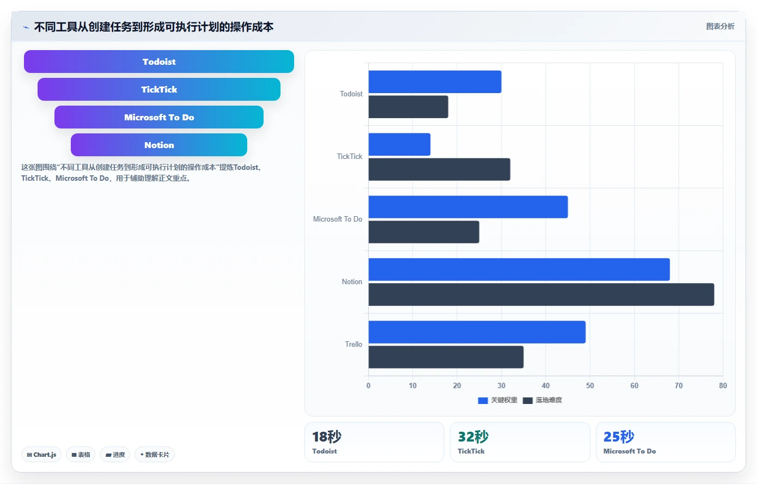Click the blue TickTick bar
This screenshot has width=757, height=484.
399,144
